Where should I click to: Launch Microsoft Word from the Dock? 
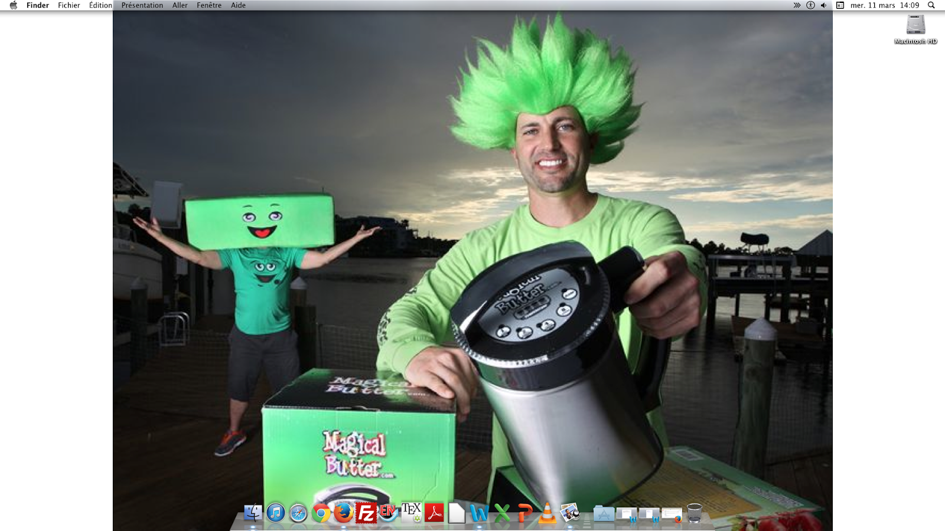click(479, 513)
